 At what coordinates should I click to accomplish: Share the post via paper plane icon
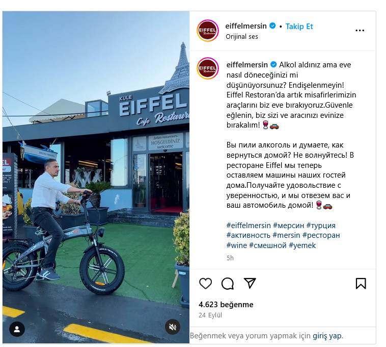pyautogui.click(x=250, y=283)
